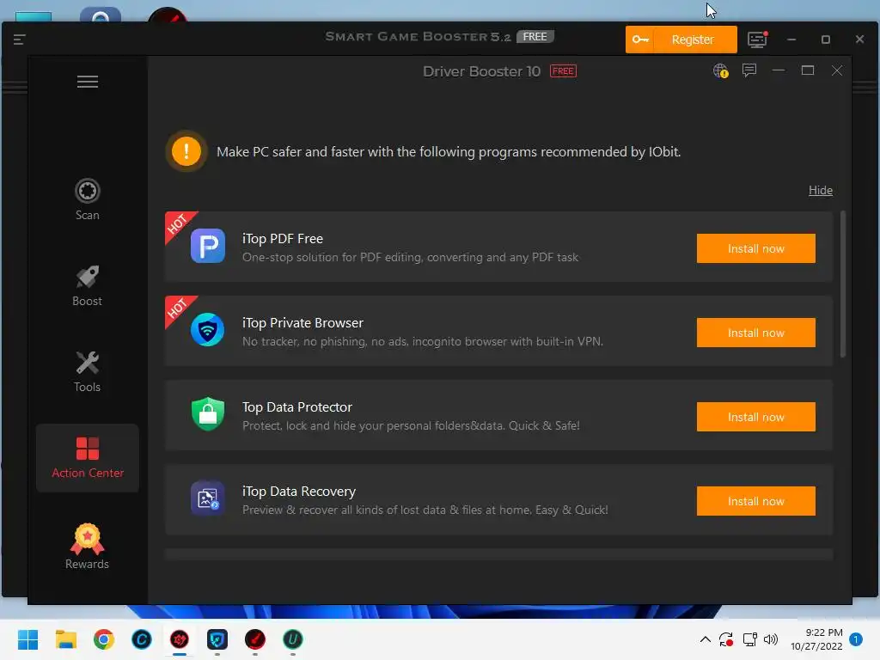Show hidden system tray icons

(x=706, y=639)
